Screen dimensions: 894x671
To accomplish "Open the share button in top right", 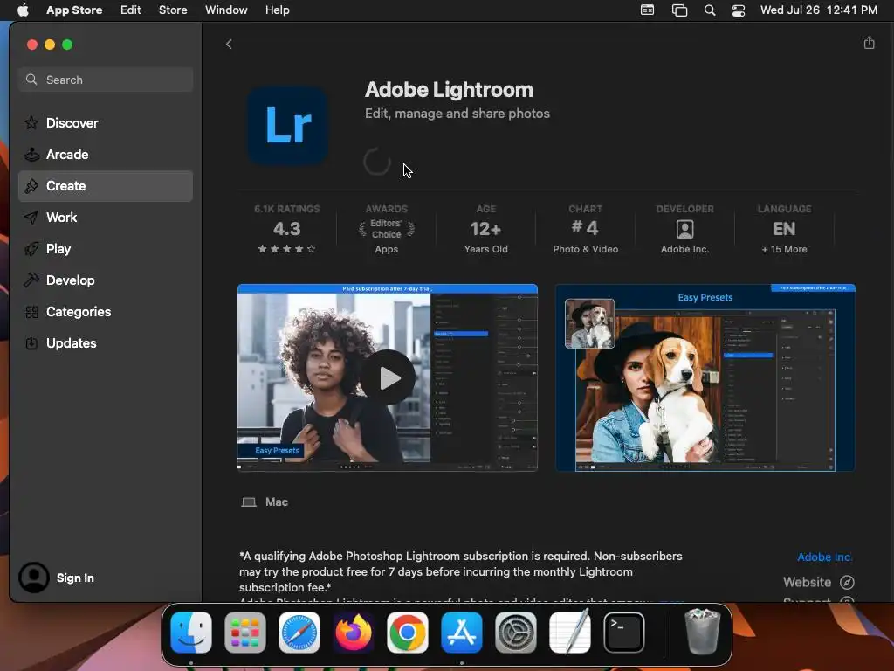I will [x=869, y=43].
